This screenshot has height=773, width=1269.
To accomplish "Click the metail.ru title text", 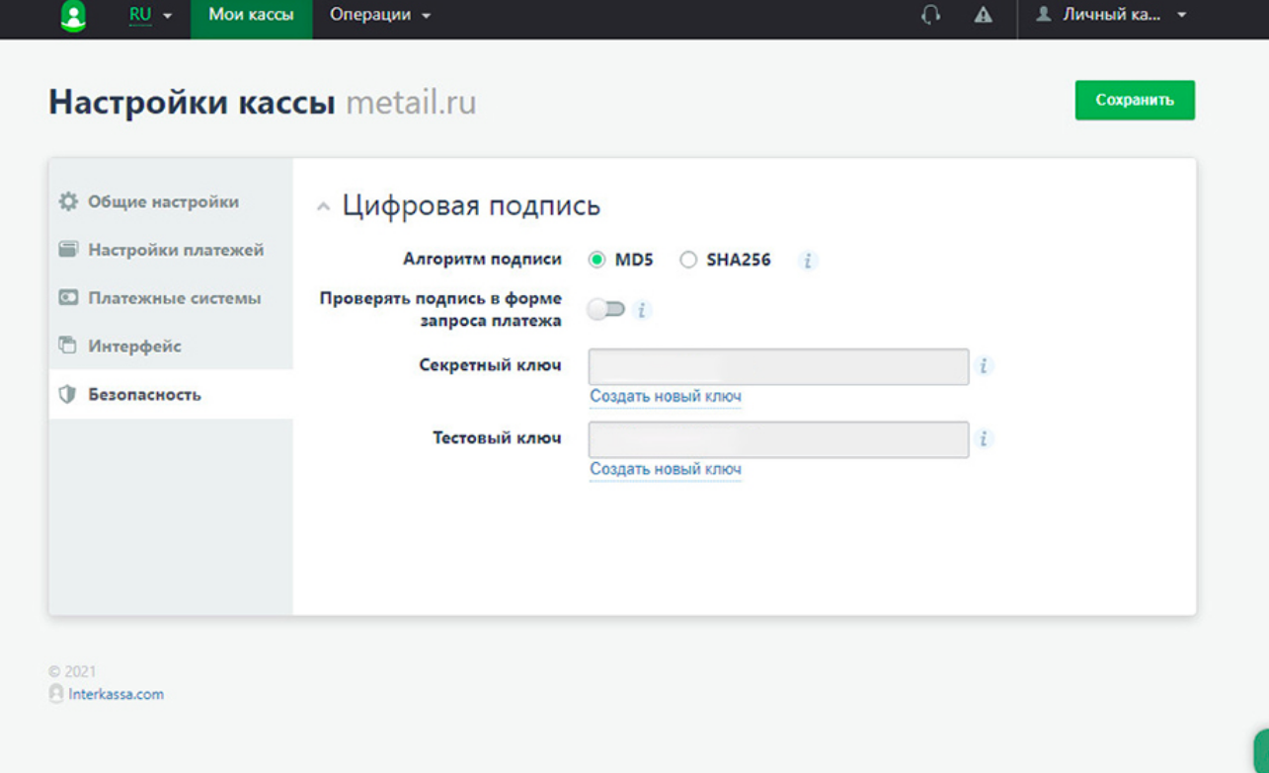I will pos(411,102).
